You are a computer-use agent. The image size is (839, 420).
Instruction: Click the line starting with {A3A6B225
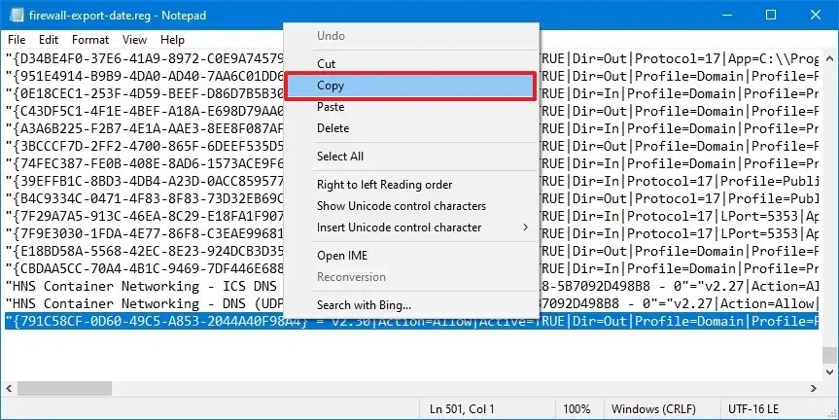pos(144,128)
